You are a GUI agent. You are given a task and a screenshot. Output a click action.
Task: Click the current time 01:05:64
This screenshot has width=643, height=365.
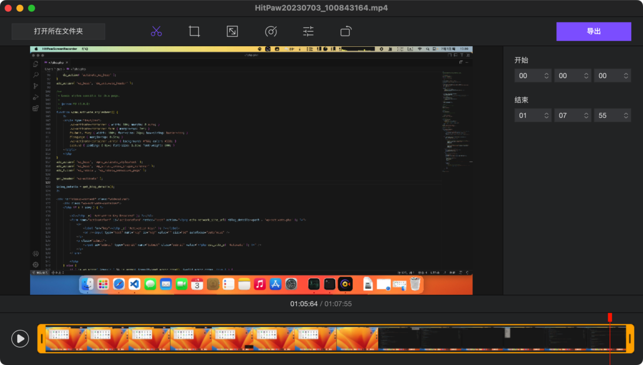click(304, 304)
